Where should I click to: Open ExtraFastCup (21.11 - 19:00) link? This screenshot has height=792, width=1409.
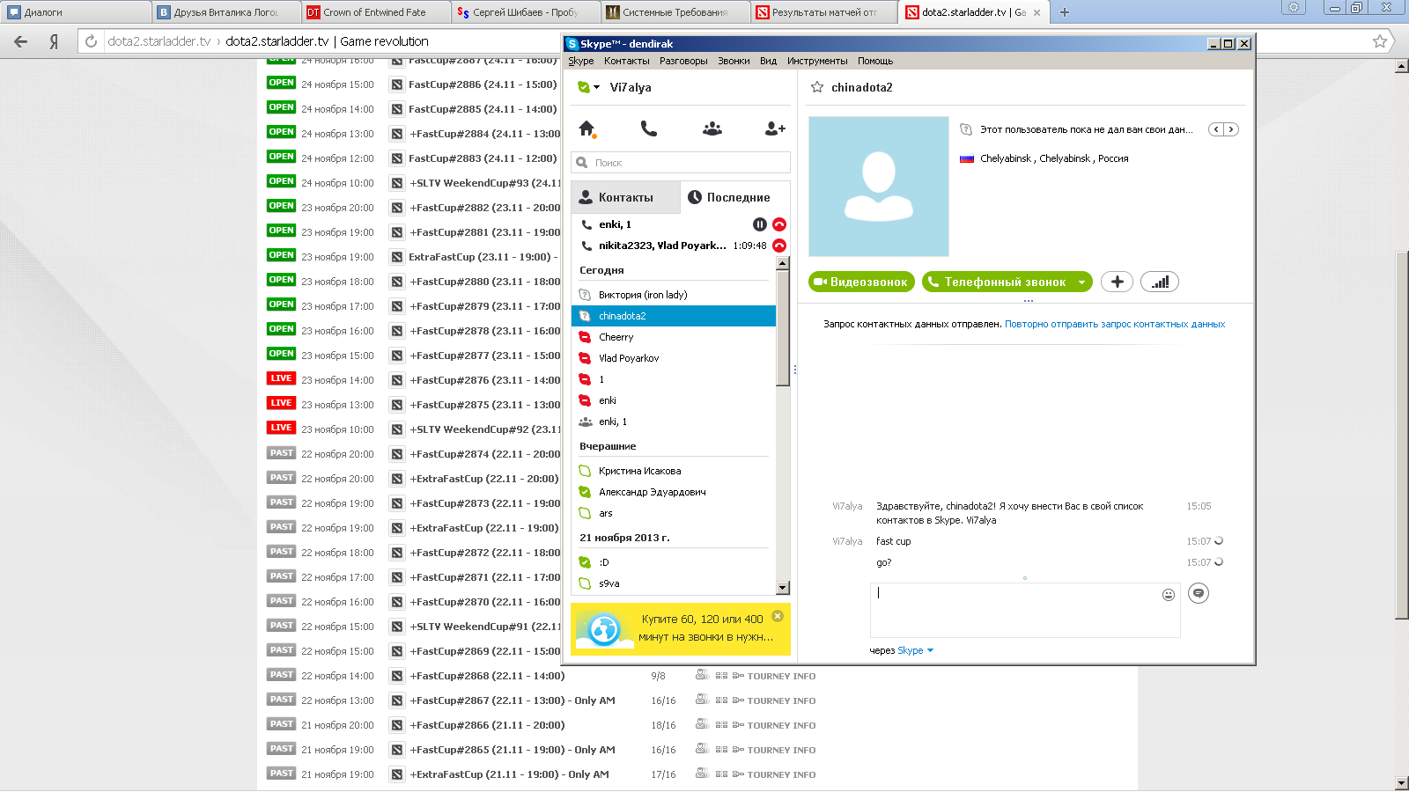click(x=509, y=774)
